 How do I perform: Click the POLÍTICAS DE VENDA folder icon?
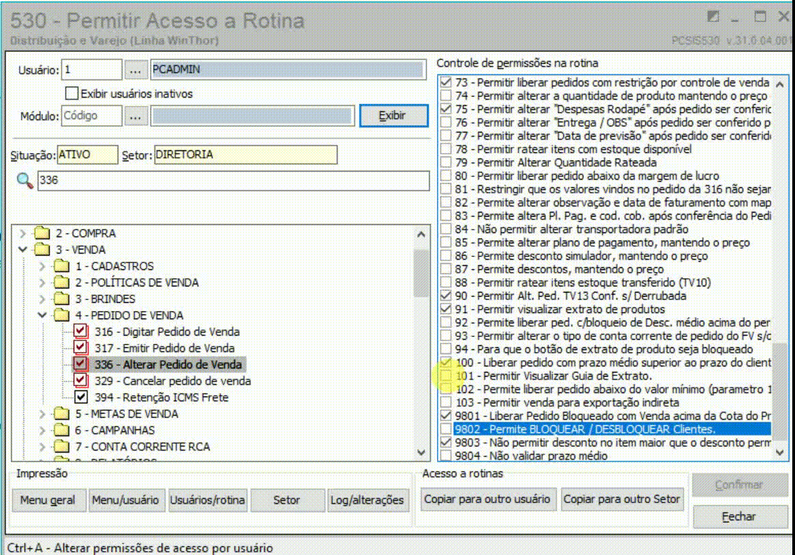coord(62,282)
